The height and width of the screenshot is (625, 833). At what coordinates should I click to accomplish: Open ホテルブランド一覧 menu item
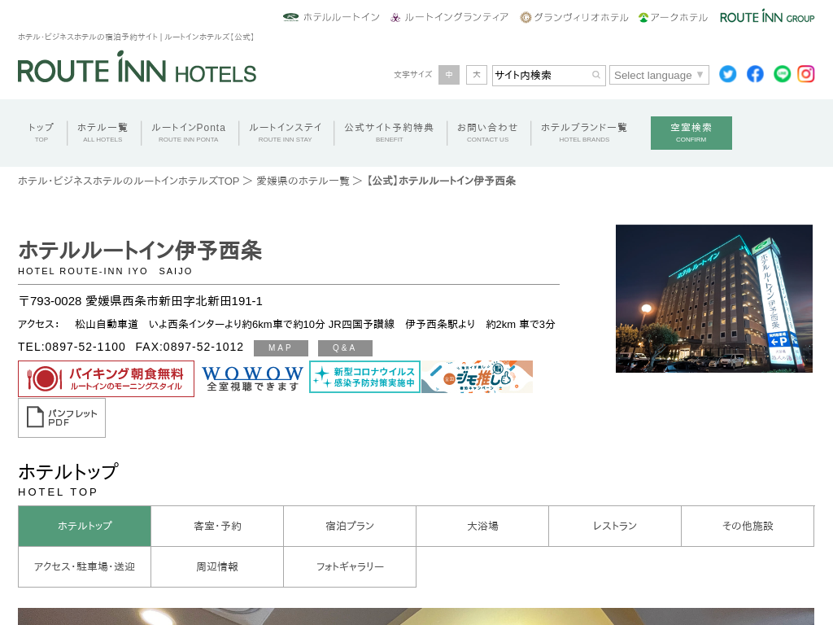pos(584,133)
